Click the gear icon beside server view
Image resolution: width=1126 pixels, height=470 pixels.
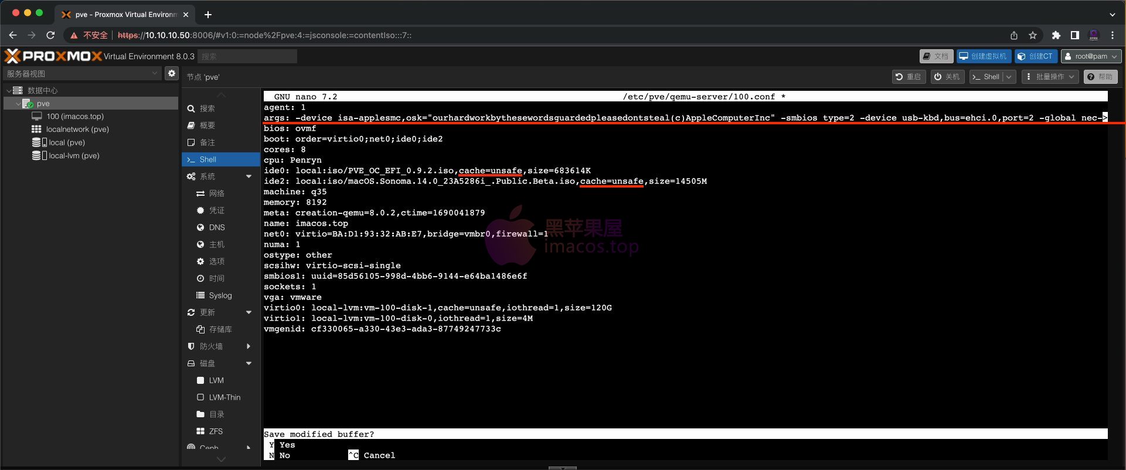[x=171, y=73]
